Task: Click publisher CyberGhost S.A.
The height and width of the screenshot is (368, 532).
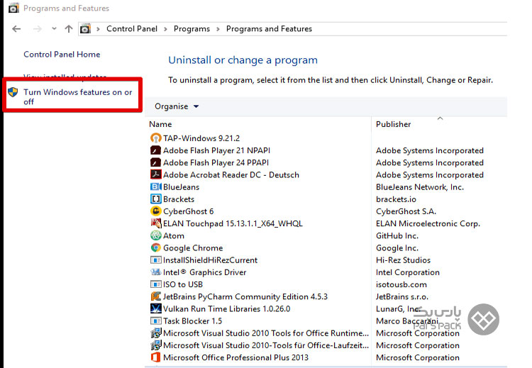Action: tap(406, 211)
